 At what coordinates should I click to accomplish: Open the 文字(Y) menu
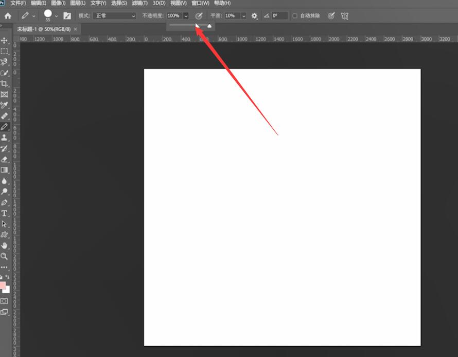click(98, 3)
